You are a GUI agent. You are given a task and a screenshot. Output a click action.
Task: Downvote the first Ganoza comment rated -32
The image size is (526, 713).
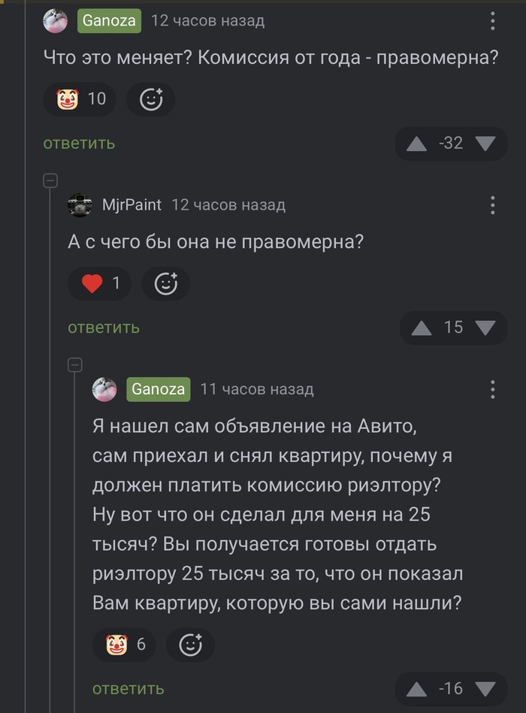[486, 143]
